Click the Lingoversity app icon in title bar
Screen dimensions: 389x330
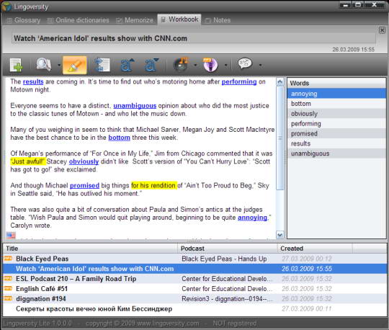(6, 6)
